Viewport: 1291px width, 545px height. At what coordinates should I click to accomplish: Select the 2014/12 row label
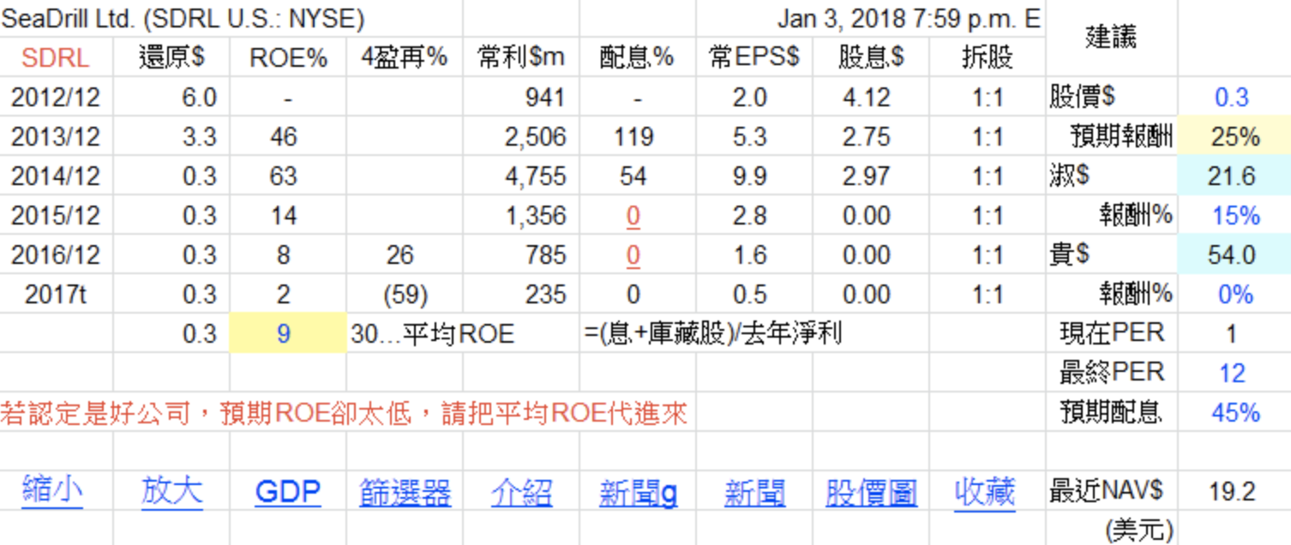pos(56,176)
